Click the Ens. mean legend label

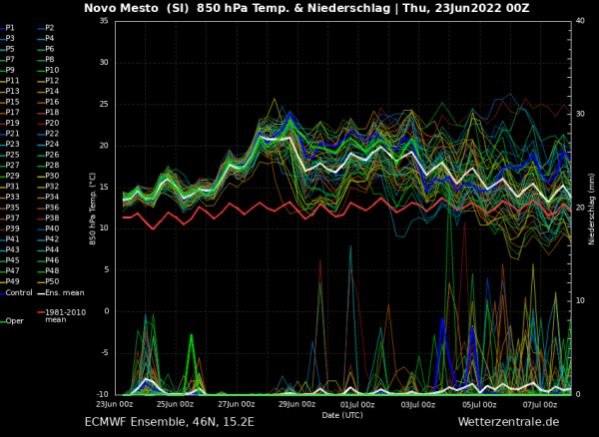(65, 292)
